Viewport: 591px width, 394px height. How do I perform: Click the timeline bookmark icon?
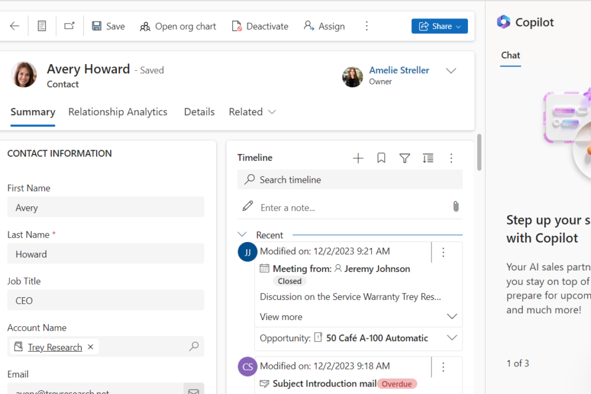381,158
